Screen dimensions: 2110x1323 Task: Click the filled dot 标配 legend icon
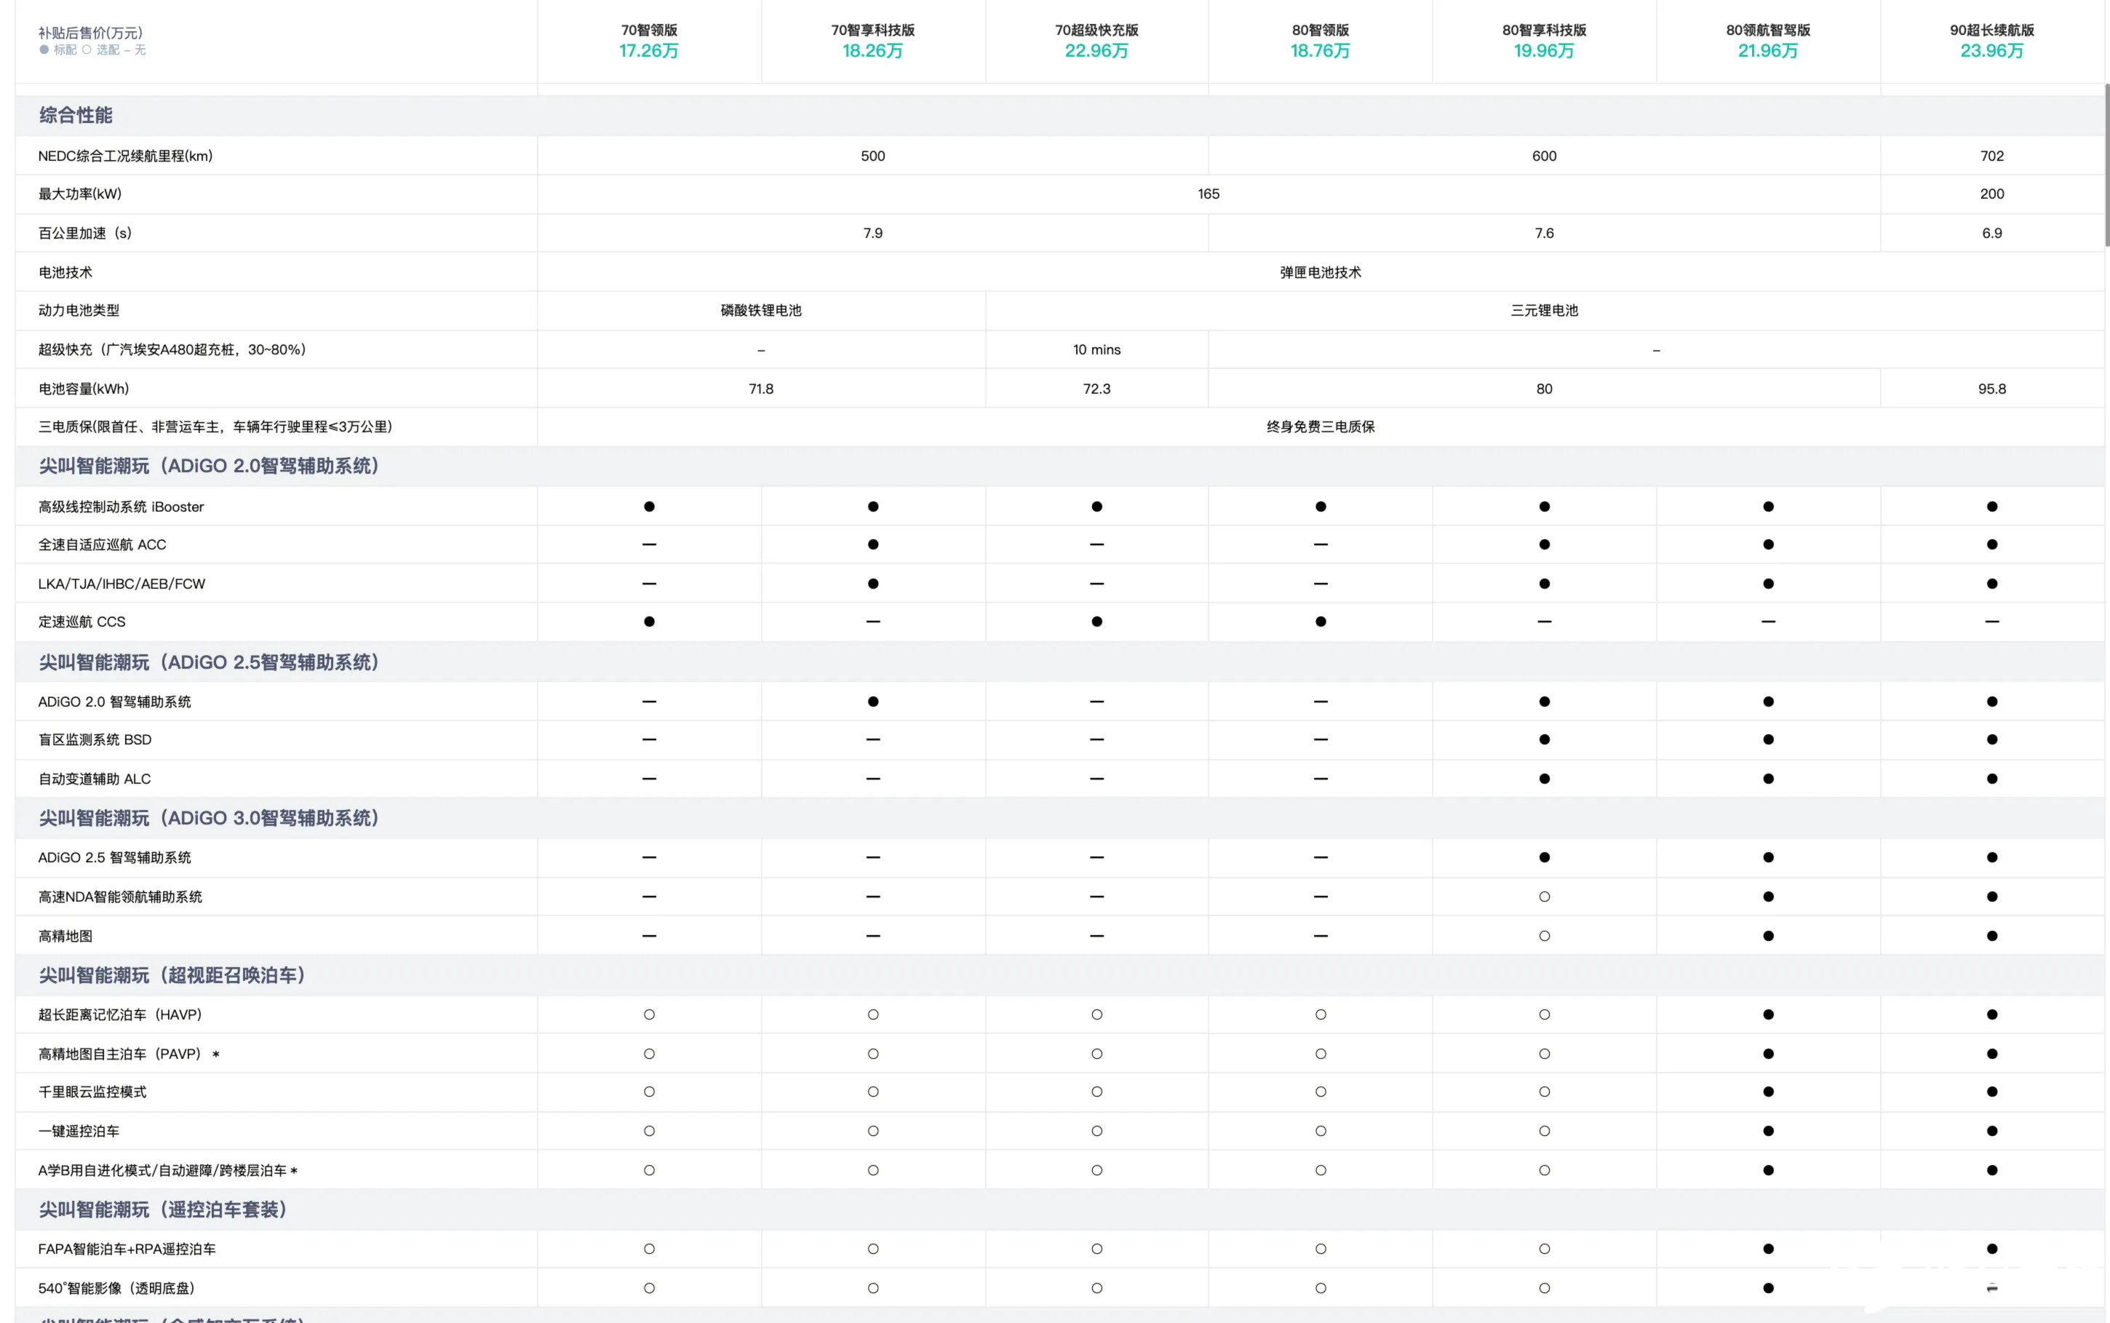44,50
